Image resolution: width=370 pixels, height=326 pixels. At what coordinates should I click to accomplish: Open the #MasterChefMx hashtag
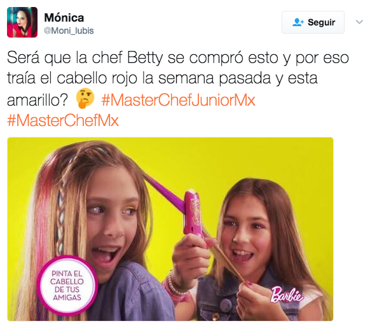click(63, 120)
